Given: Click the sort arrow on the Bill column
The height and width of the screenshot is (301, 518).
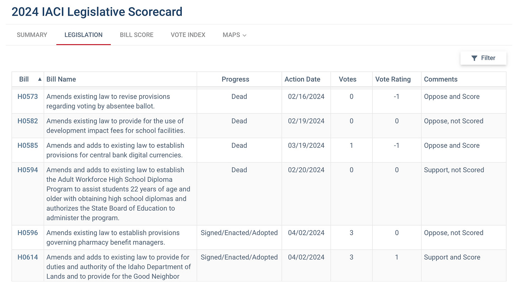Looking at the screenshot, I should pyautogui.click(x=40, y=79).
